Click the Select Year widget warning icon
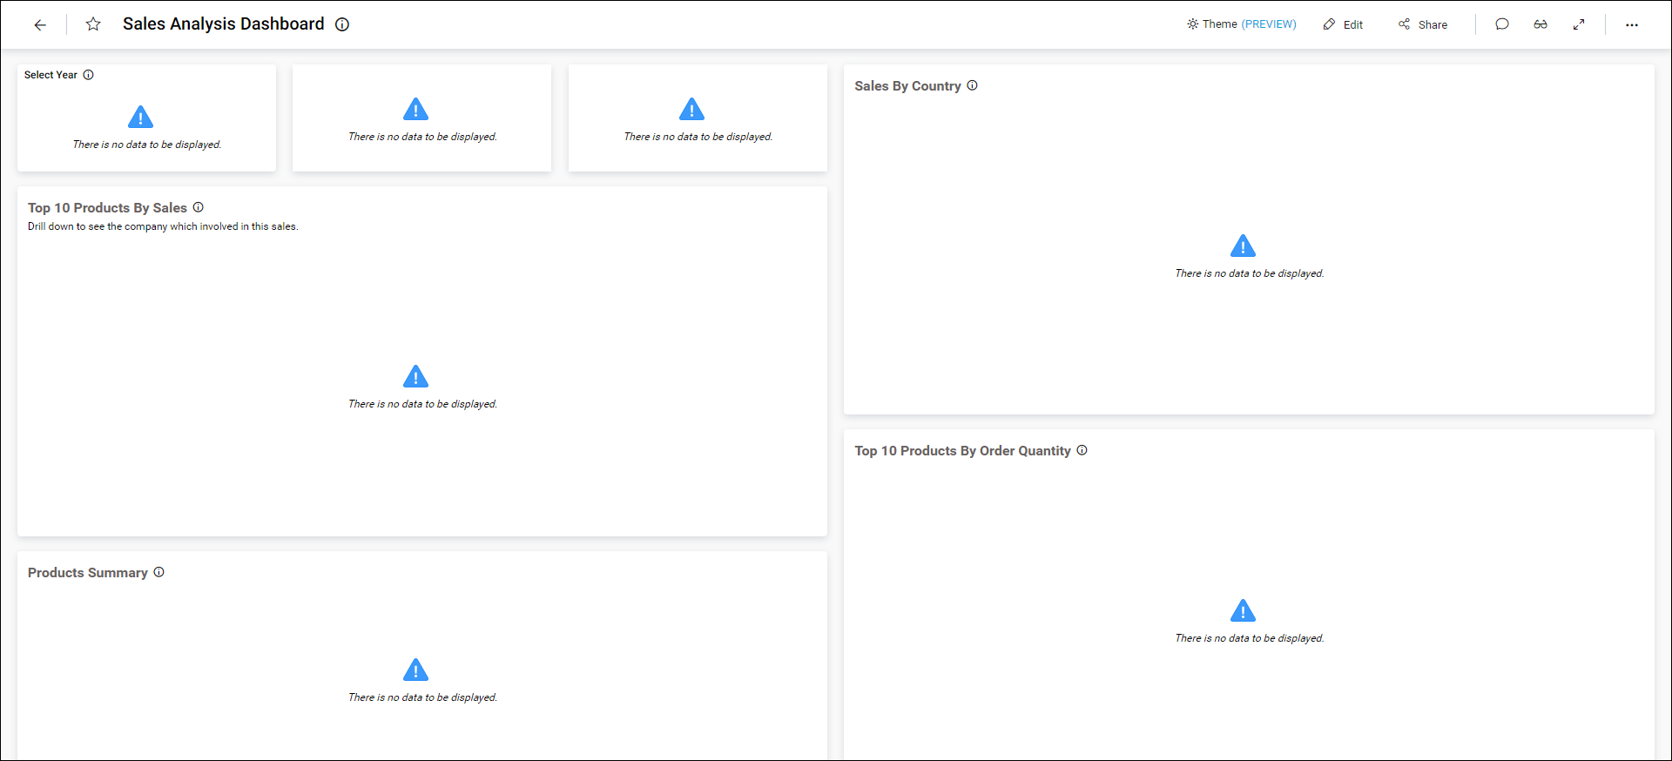The height and width of the screenshot is (761, 1672). (x=140, y=117)
